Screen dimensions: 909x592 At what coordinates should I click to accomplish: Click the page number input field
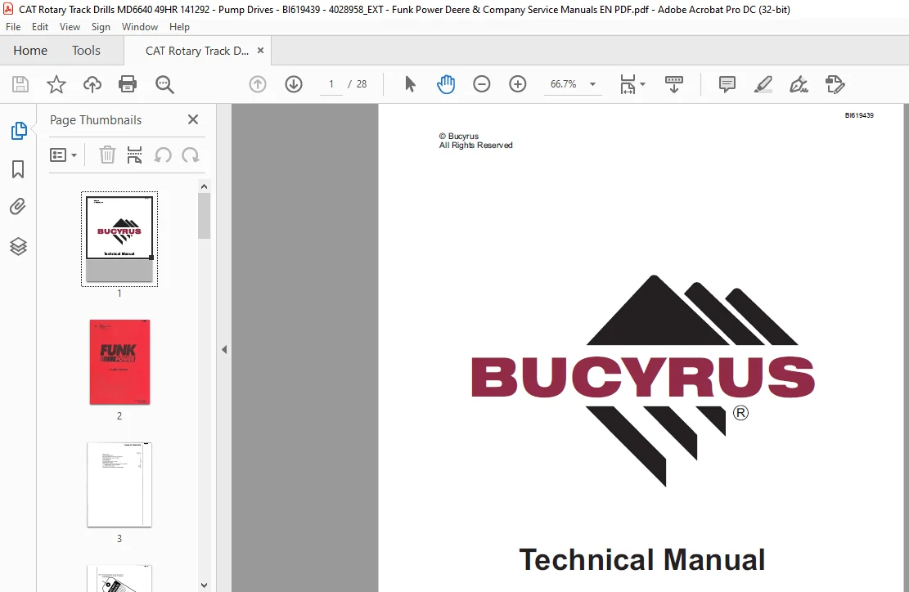click(x=331, y=84)
